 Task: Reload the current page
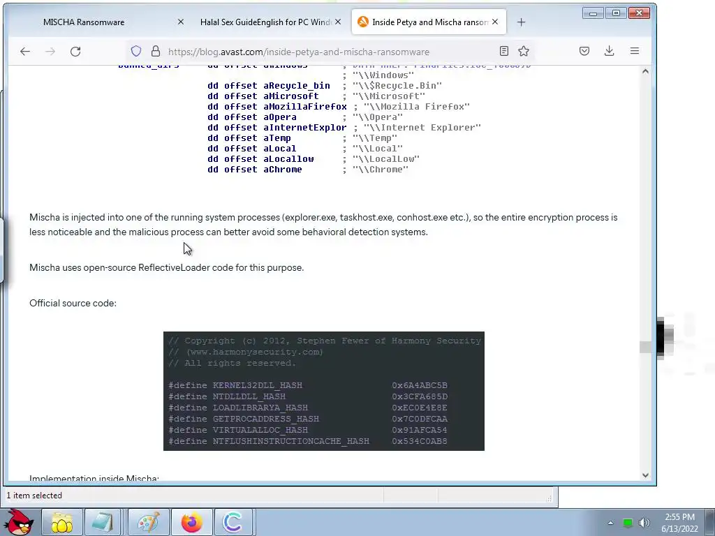point(75,52)
